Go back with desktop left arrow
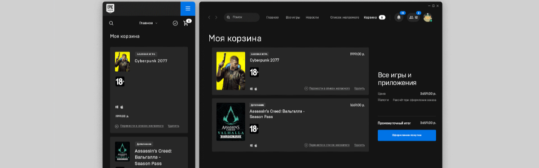The image size is (539, 168). pyautogui.click(x=209, y=17)
